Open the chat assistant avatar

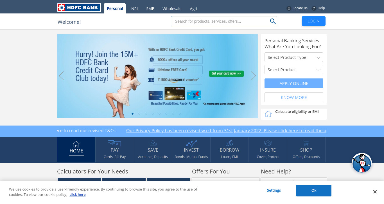click(x=362, y=163)
